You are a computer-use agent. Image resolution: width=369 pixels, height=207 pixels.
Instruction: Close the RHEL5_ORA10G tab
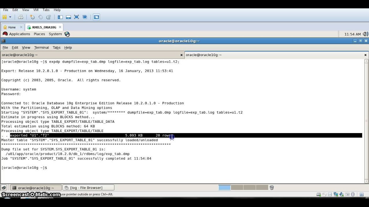tap(60, 27)
